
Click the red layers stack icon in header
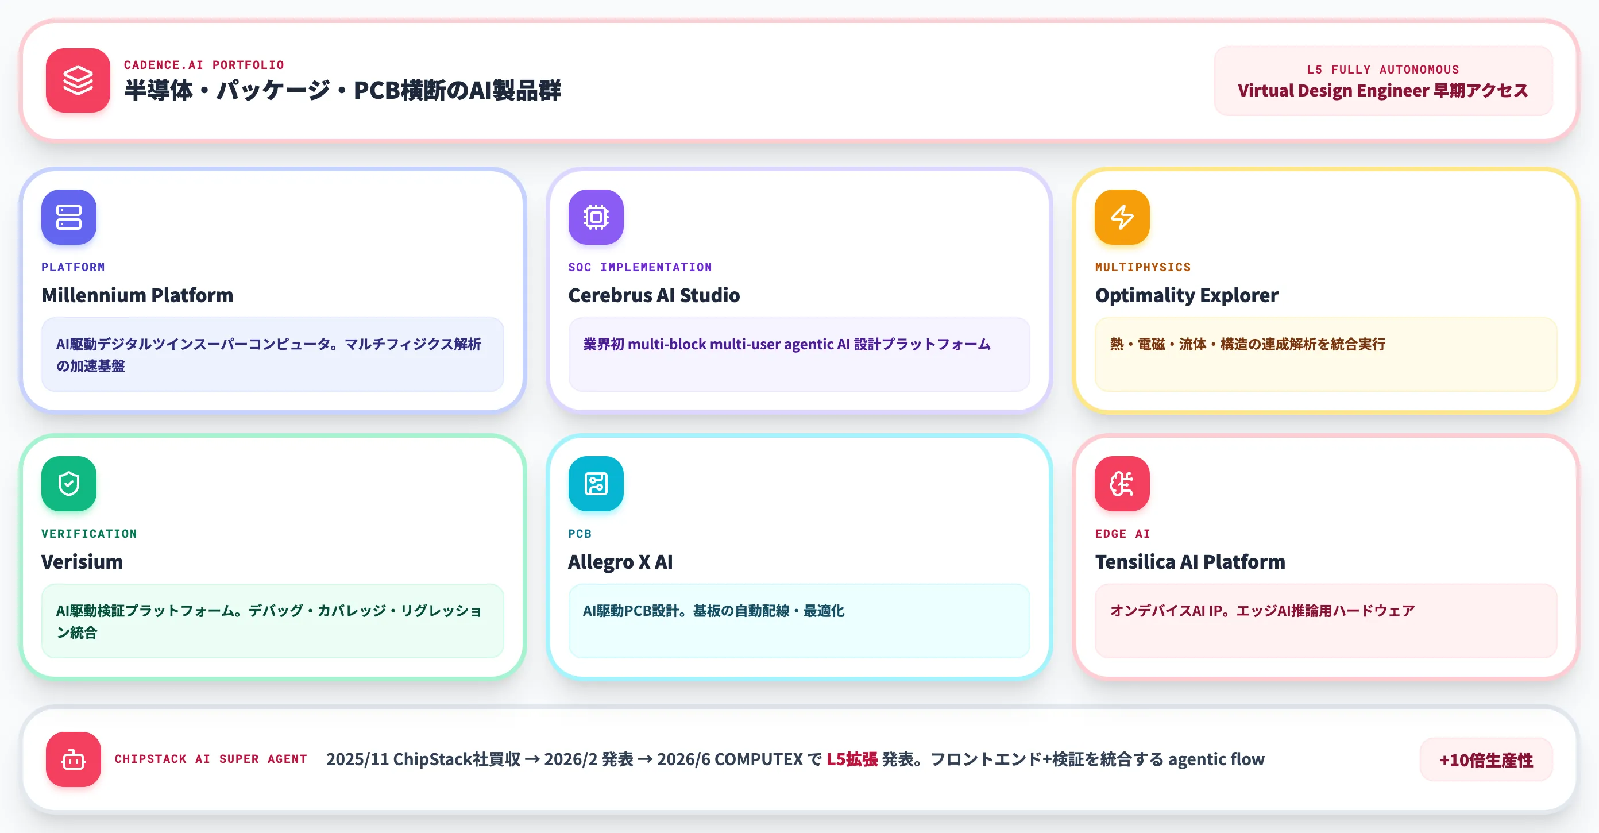click(78, 80)
